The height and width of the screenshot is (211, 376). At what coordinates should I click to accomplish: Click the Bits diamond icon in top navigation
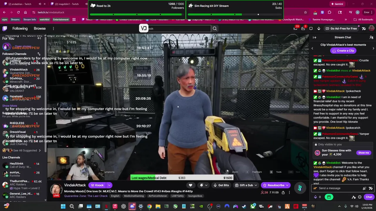click(319, 28)
